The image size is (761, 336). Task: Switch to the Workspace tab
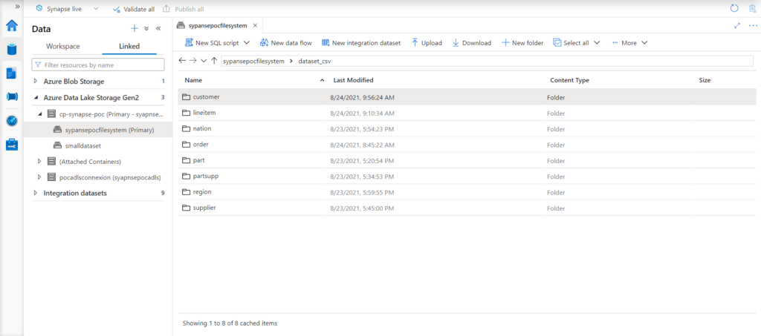(x=63, y=47)
